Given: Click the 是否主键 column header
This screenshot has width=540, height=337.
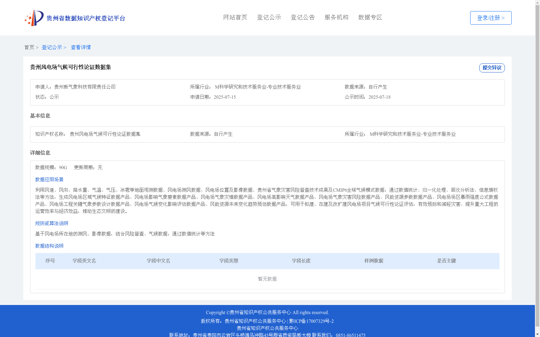Looking at the screenshot, I should [447, 261].
